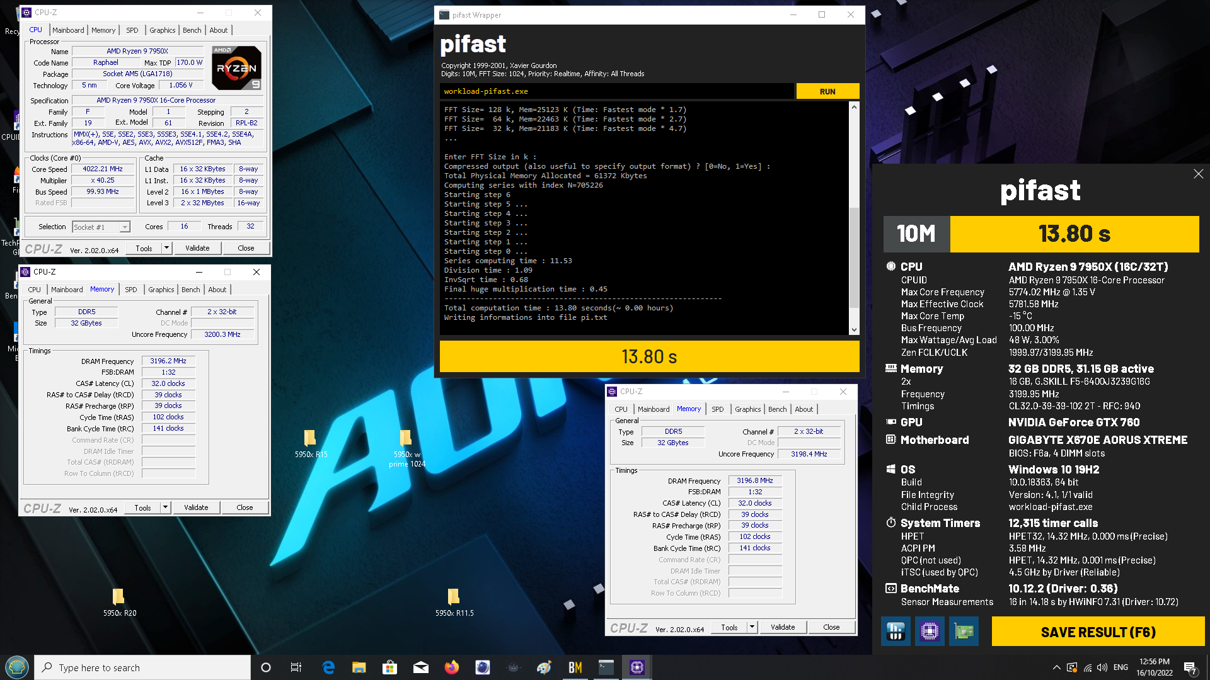Click DRAM Frequency value 3196.2 MHz
1210x680 pixels.
click(168, 361)
